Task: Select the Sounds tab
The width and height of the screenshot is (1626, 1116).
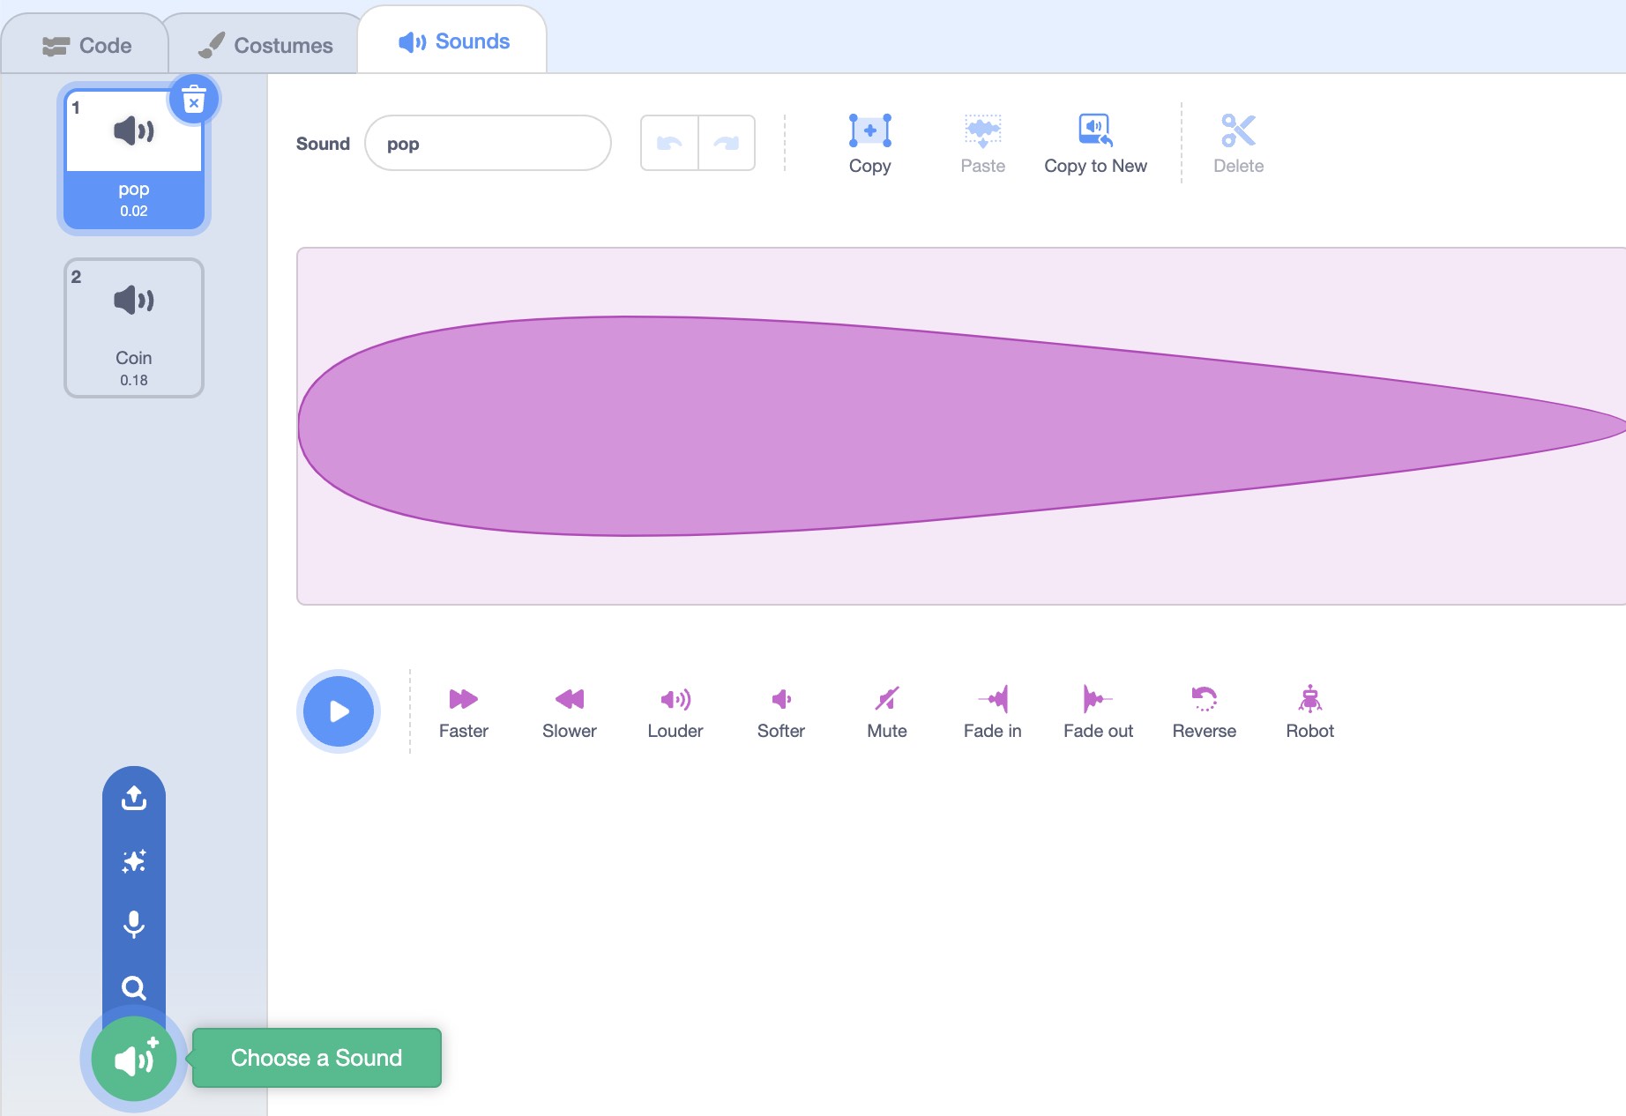Action: pos(453,41)
